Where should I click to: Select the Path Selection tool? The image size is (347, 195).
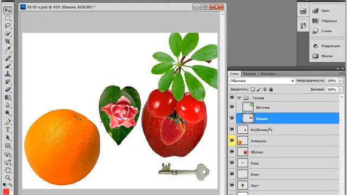[x=8, y=138]
